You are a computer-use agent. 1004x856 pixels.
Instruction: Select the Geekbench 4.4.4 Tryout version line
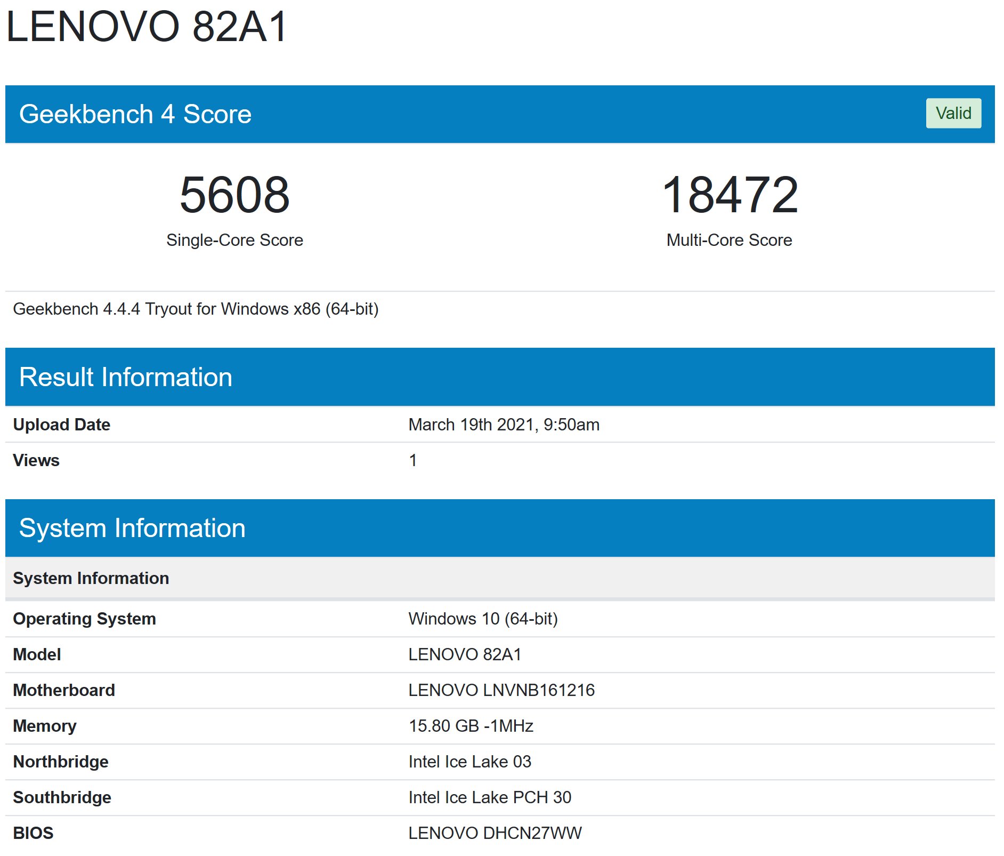[196, 309]
